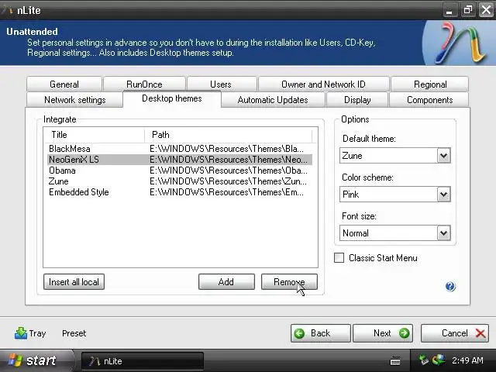This screenshot has height=372, width=496.
Task: Enable the Classic Start Menu checkbox
Action: [339, 258]
